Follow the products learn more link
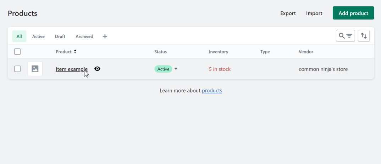Image resolution: width=381 pixels, height=164 pixels. tap(212, 90)
